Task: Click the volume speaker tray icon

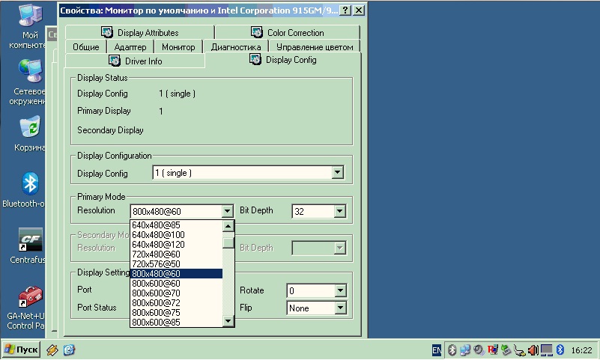Action: click(533, 350)
